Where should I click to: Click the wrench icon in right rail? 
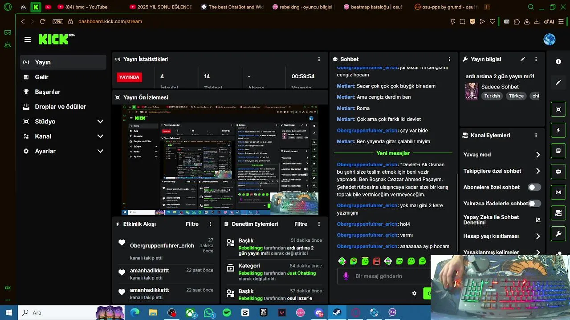click(558, 234)
